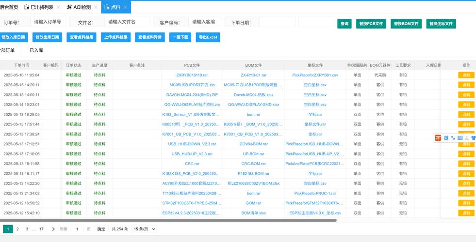Open UP-BOM.rar link
The image size is (476, 242).
pyautogui.click(x=253, y=154)
